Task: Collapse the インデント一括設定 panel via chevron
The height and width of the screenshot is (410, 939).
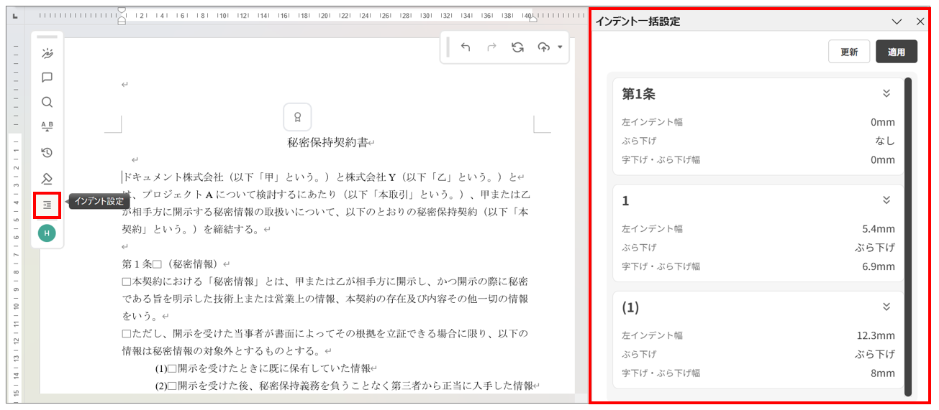Action: pyautogui.click(x=897, y=22)
